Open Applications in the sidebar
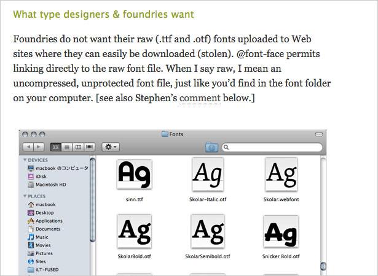This screenshot has height=276, width=378. 45,221
